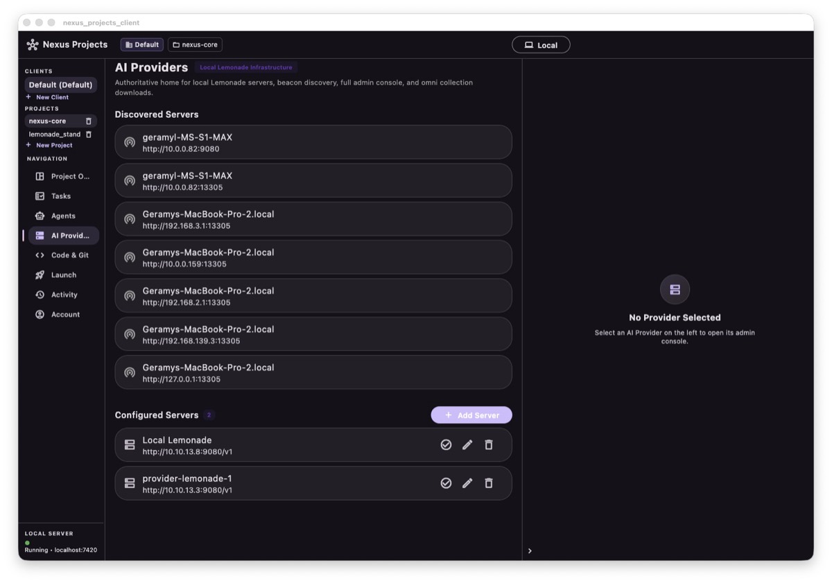Click beacon icon for http://10.0.0.82:9080 server
The height and width of the screenshot is (583, 832).
click(130, 142)
